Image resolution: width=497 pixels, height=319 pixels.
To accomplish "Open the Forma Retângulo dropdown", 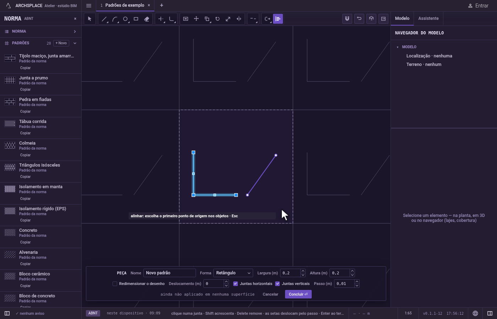I will click(233, 273).
